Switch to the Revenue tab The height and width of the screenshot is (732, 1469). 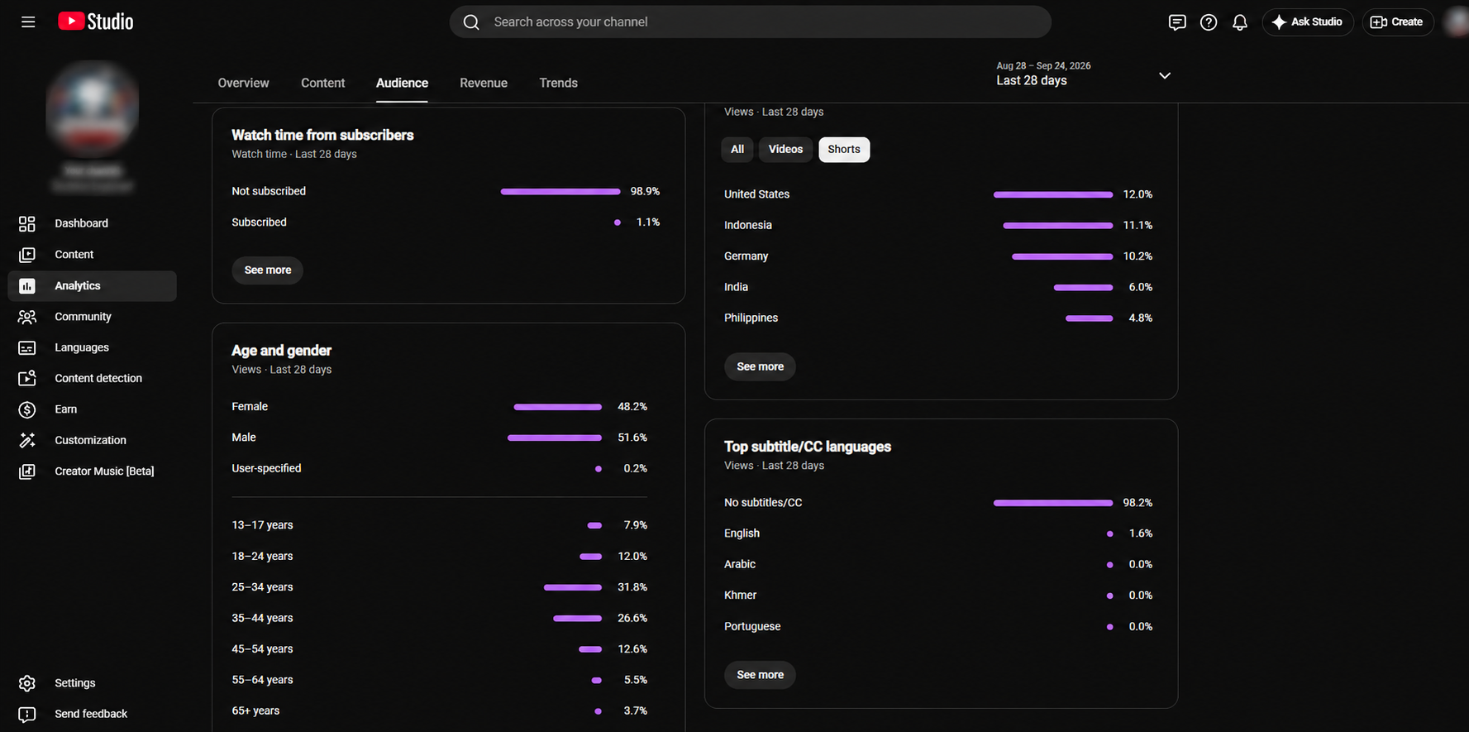click(484, 83)
